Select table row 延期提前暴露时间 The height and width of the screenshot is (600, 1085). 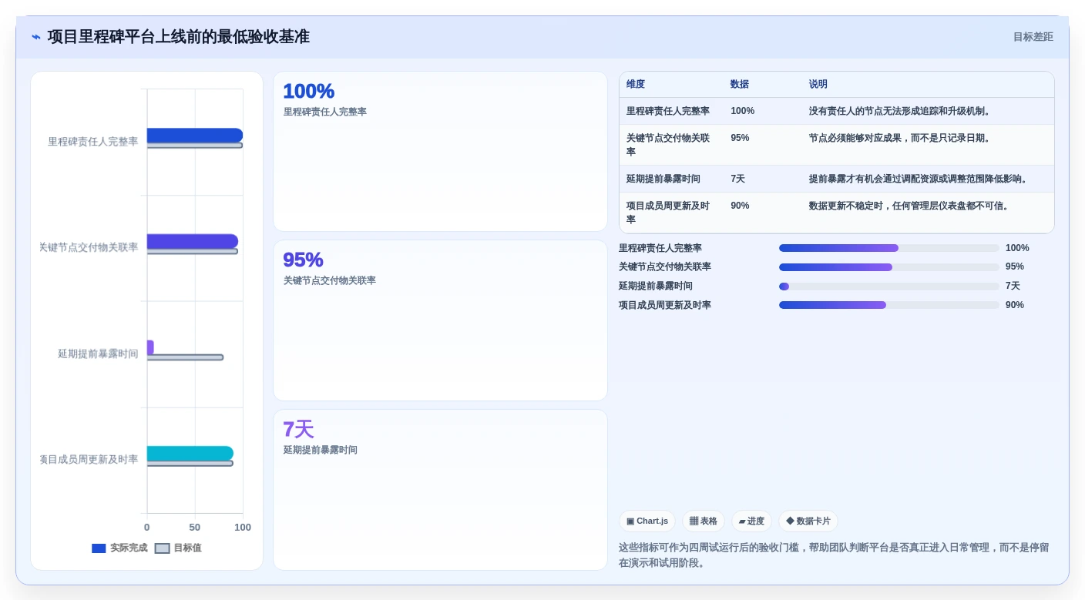coord(836,179)
